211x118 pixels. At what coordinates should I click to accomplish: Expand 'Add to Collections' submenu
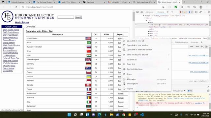click(146, 69)
